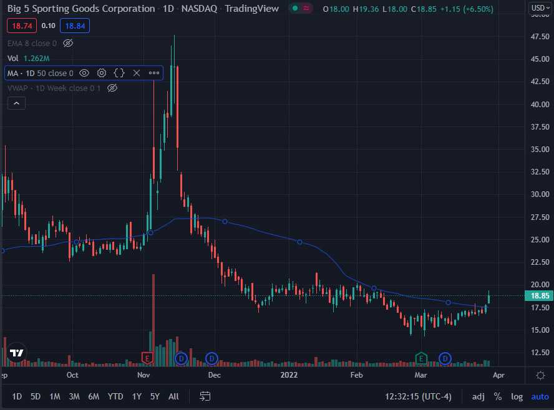The width and height of the screenshot is (554, 410).
Task: Open timezone menu showing 12:32:15 (UTC-4)
Action: (419, 396)
